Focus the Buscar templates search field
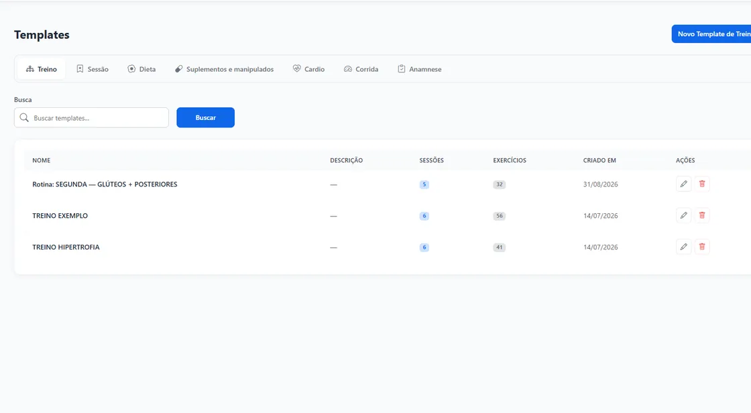This screenshot has height=413, width=751. pos(91,117)
